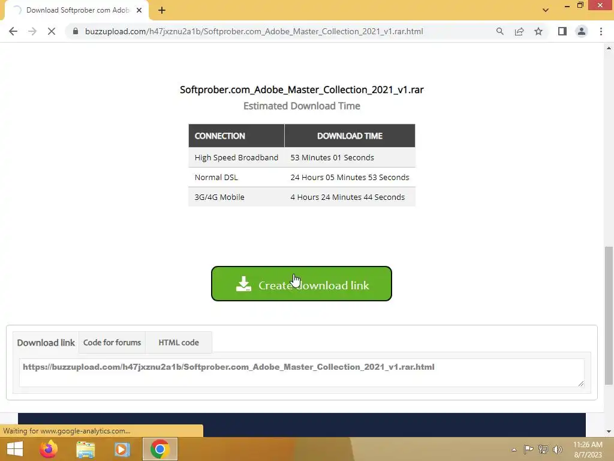Open the volume speaker tray icon
Screen dimensions: 614x461
click(558, 449)
